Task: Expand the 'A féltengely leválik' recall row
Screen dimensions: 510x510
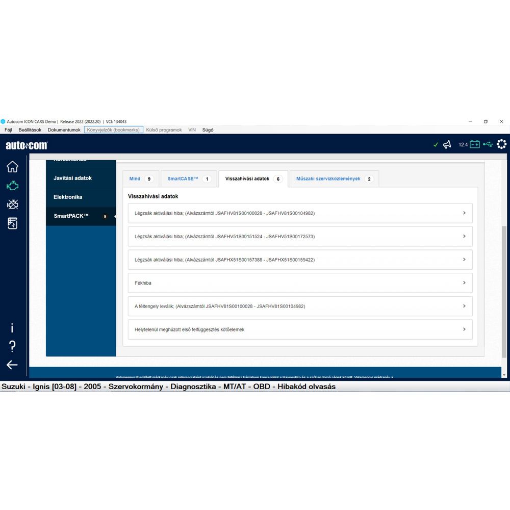Action: [x=300, y=306]
